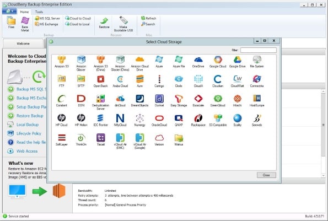Select the Azure File storage icon
This screenshot has height=221, width=328.
coord(179,62)
